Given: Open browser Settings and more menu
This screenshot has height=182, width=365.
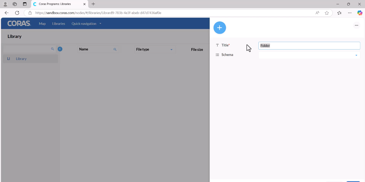Looking at the screenshot, I should [350, 13].
